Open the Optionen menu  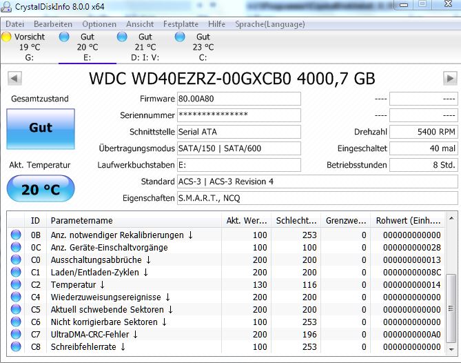(99, 24)
